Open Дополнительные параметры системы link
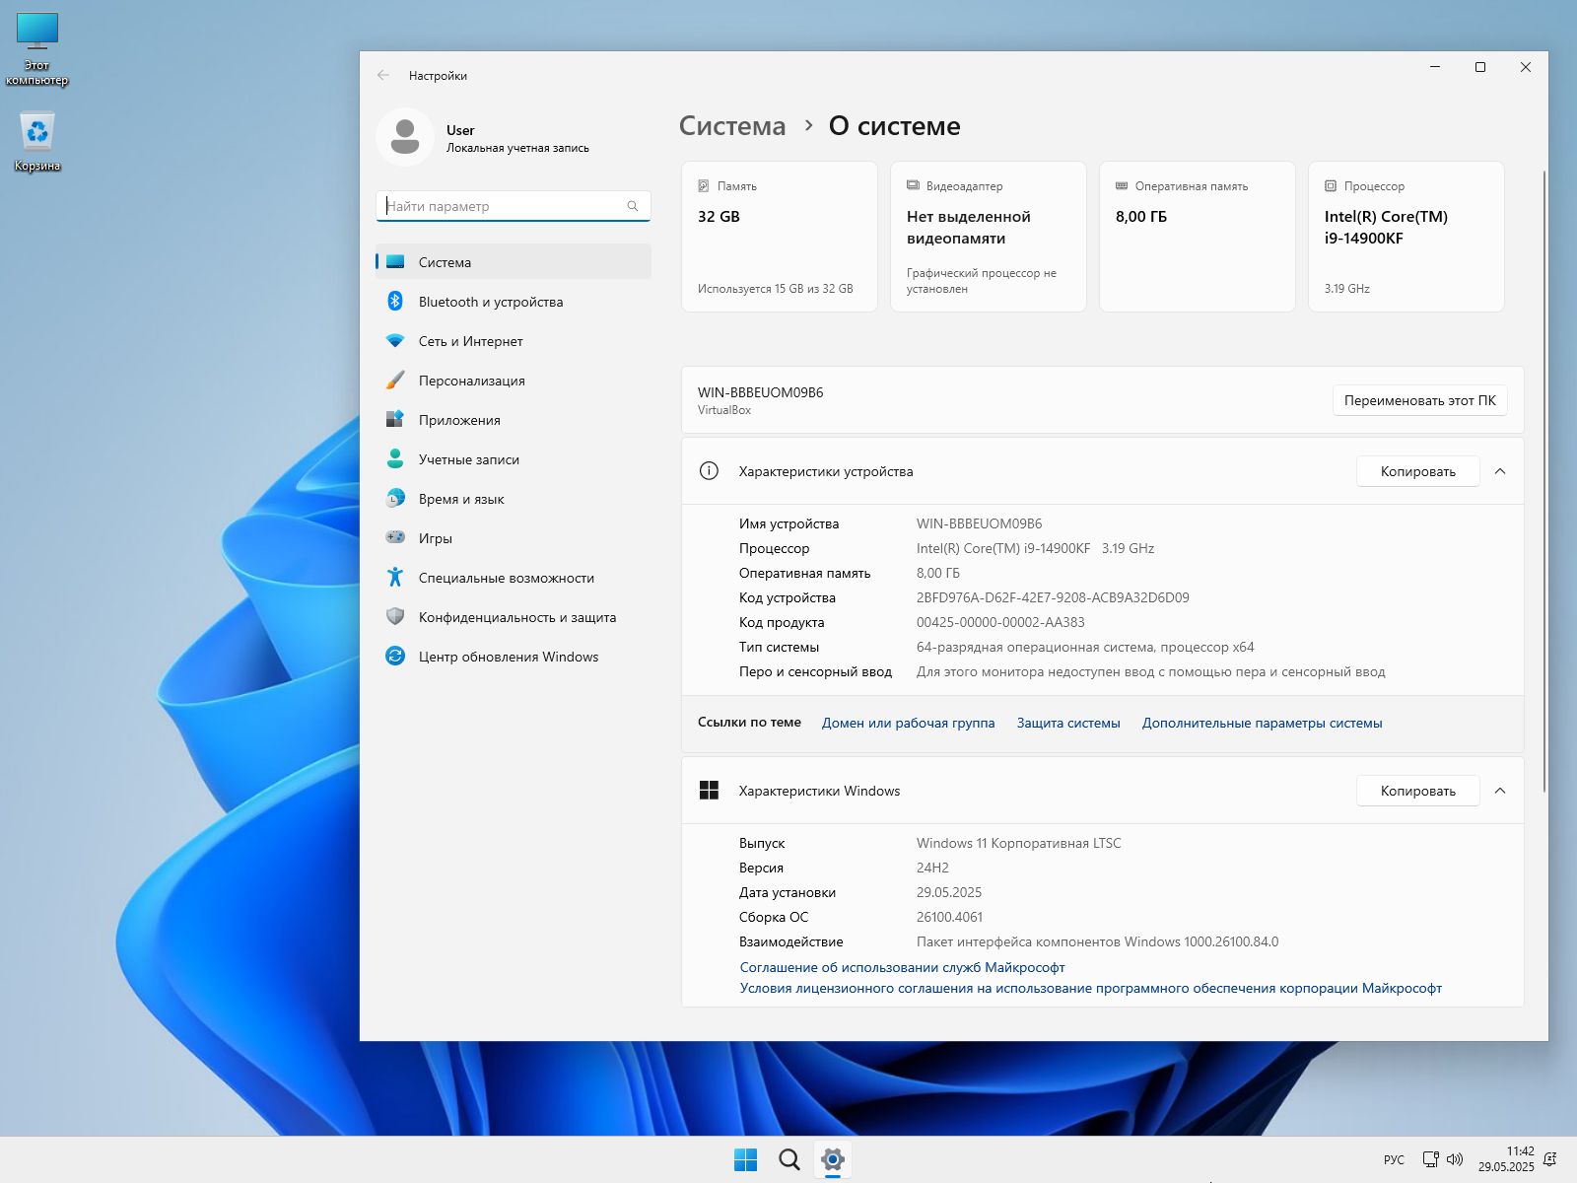 pyautogui.click(x=1262, y=723)
